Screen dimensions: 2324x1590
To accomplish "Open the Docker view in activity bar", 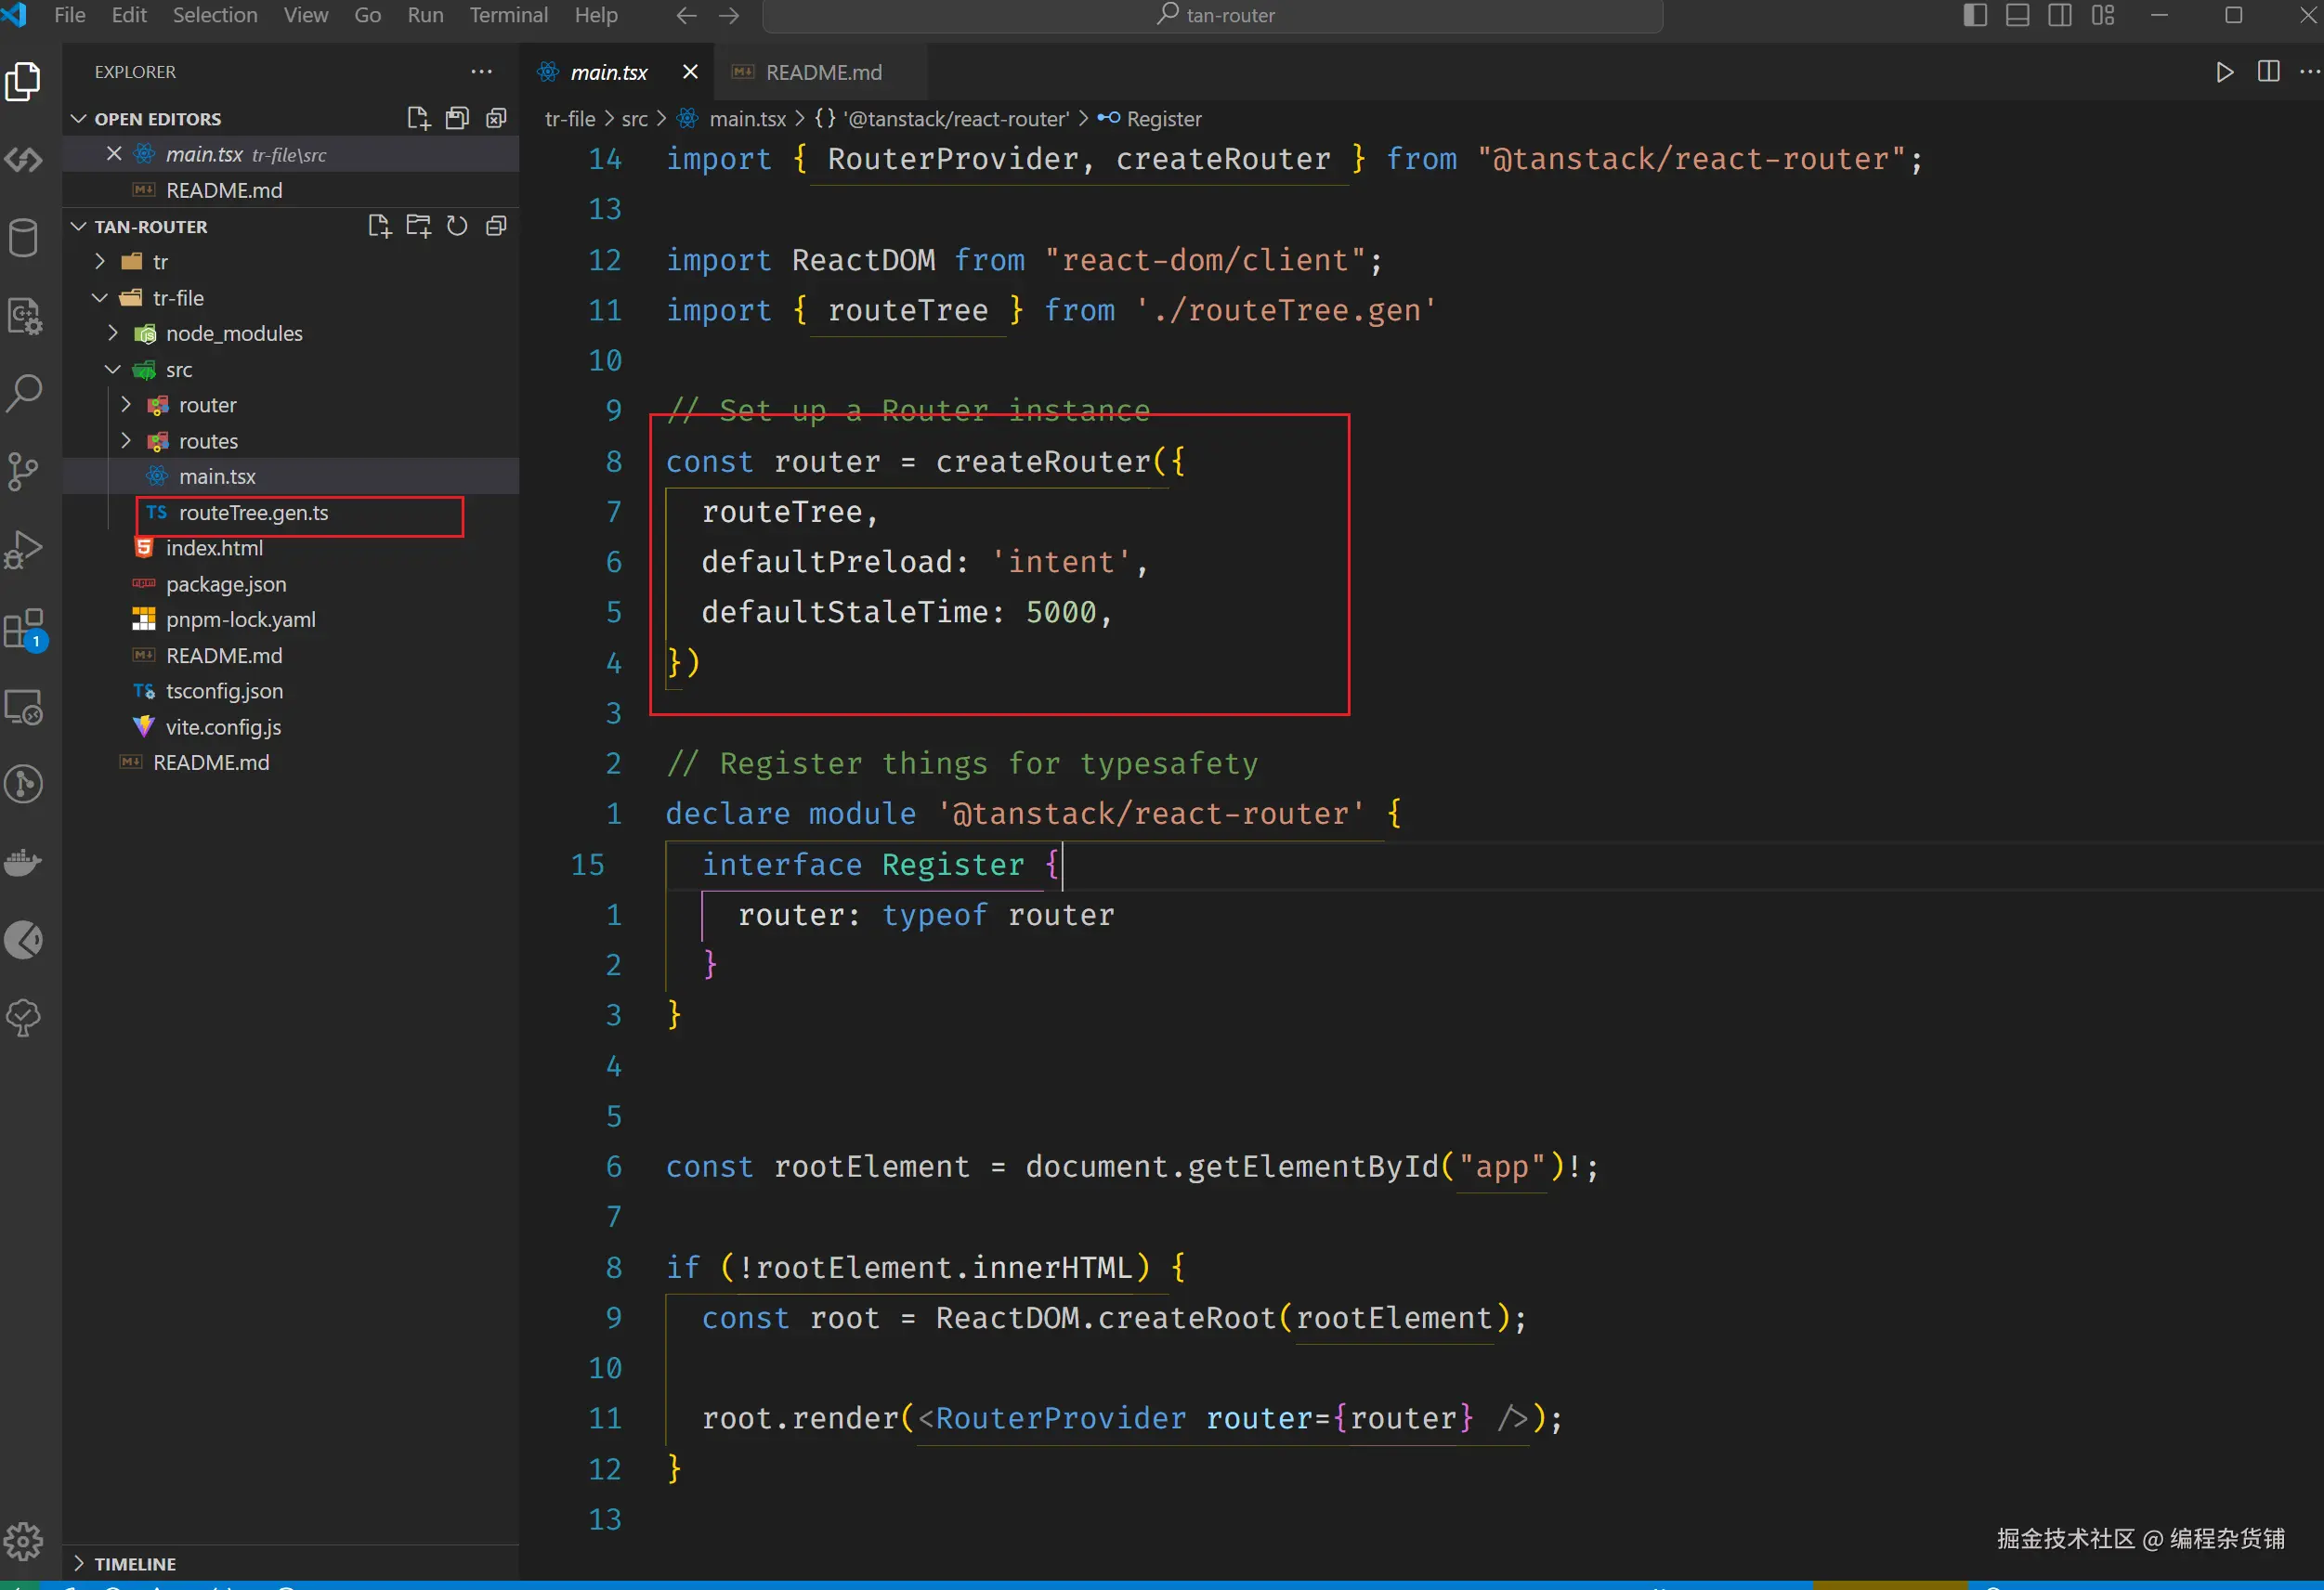I will pyautogui.click(x=23, y=862).
